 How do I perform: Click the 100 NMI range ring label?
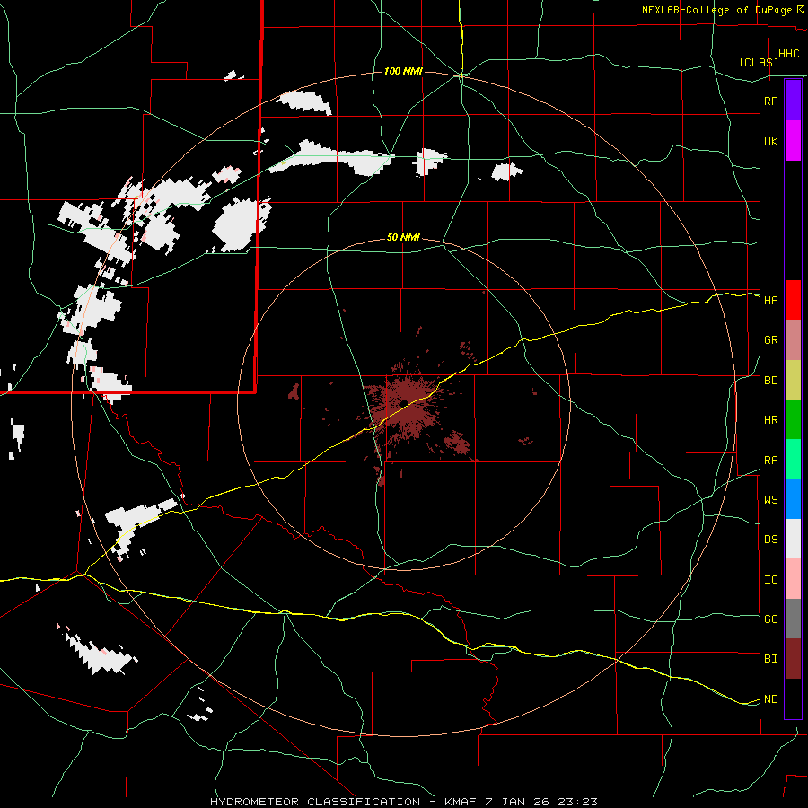(x=403, y=71)
